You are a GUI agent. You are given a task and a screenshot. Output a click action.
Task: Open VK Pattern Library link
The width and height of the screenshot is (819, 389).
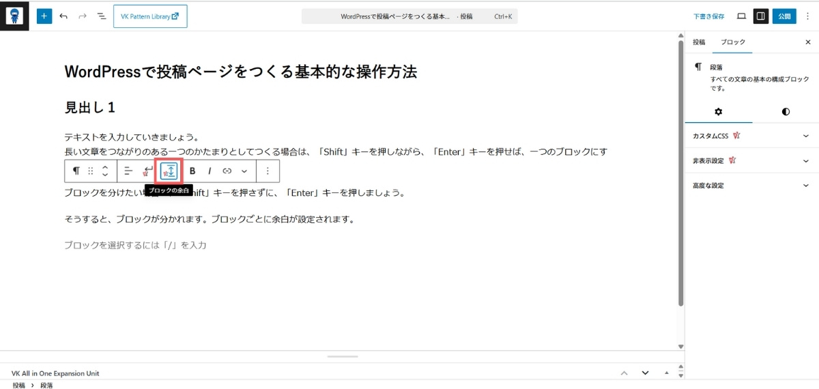[150, 16]
